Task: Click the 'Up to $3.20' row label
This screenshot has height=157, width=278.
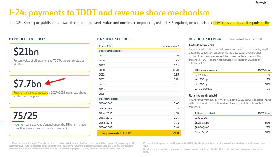Action: click(x=201, y=118)
